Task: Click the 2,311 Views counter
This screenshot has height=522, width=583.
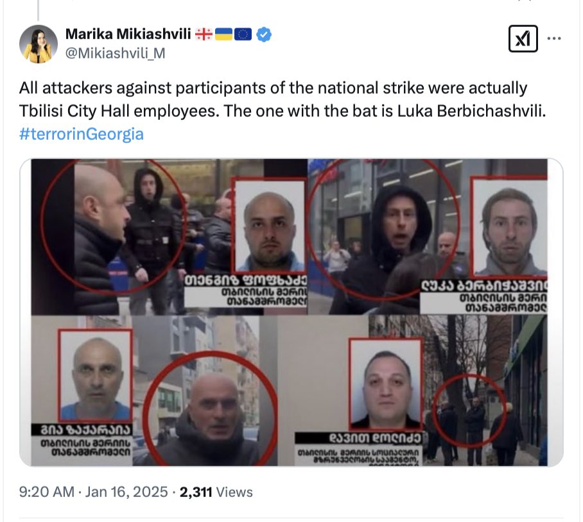Action: click(216, 492)
